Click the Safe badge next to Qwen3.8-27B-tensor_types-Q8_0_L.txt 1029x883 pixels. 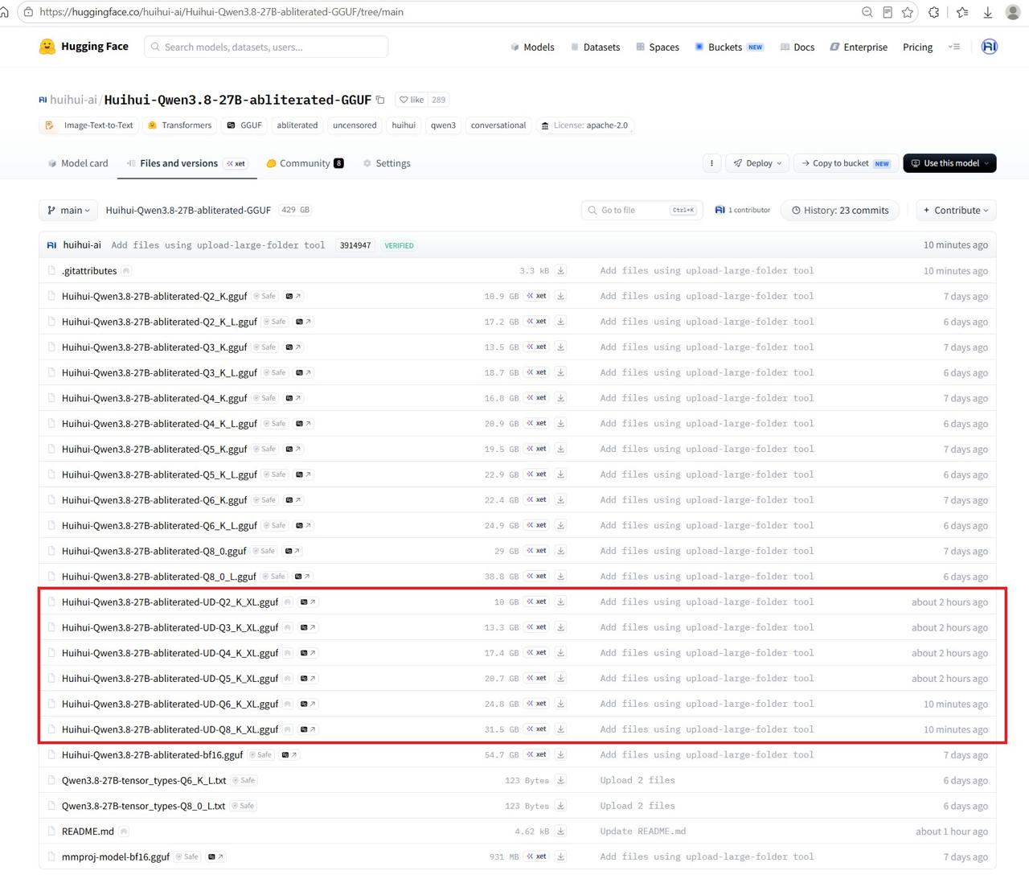244,806
